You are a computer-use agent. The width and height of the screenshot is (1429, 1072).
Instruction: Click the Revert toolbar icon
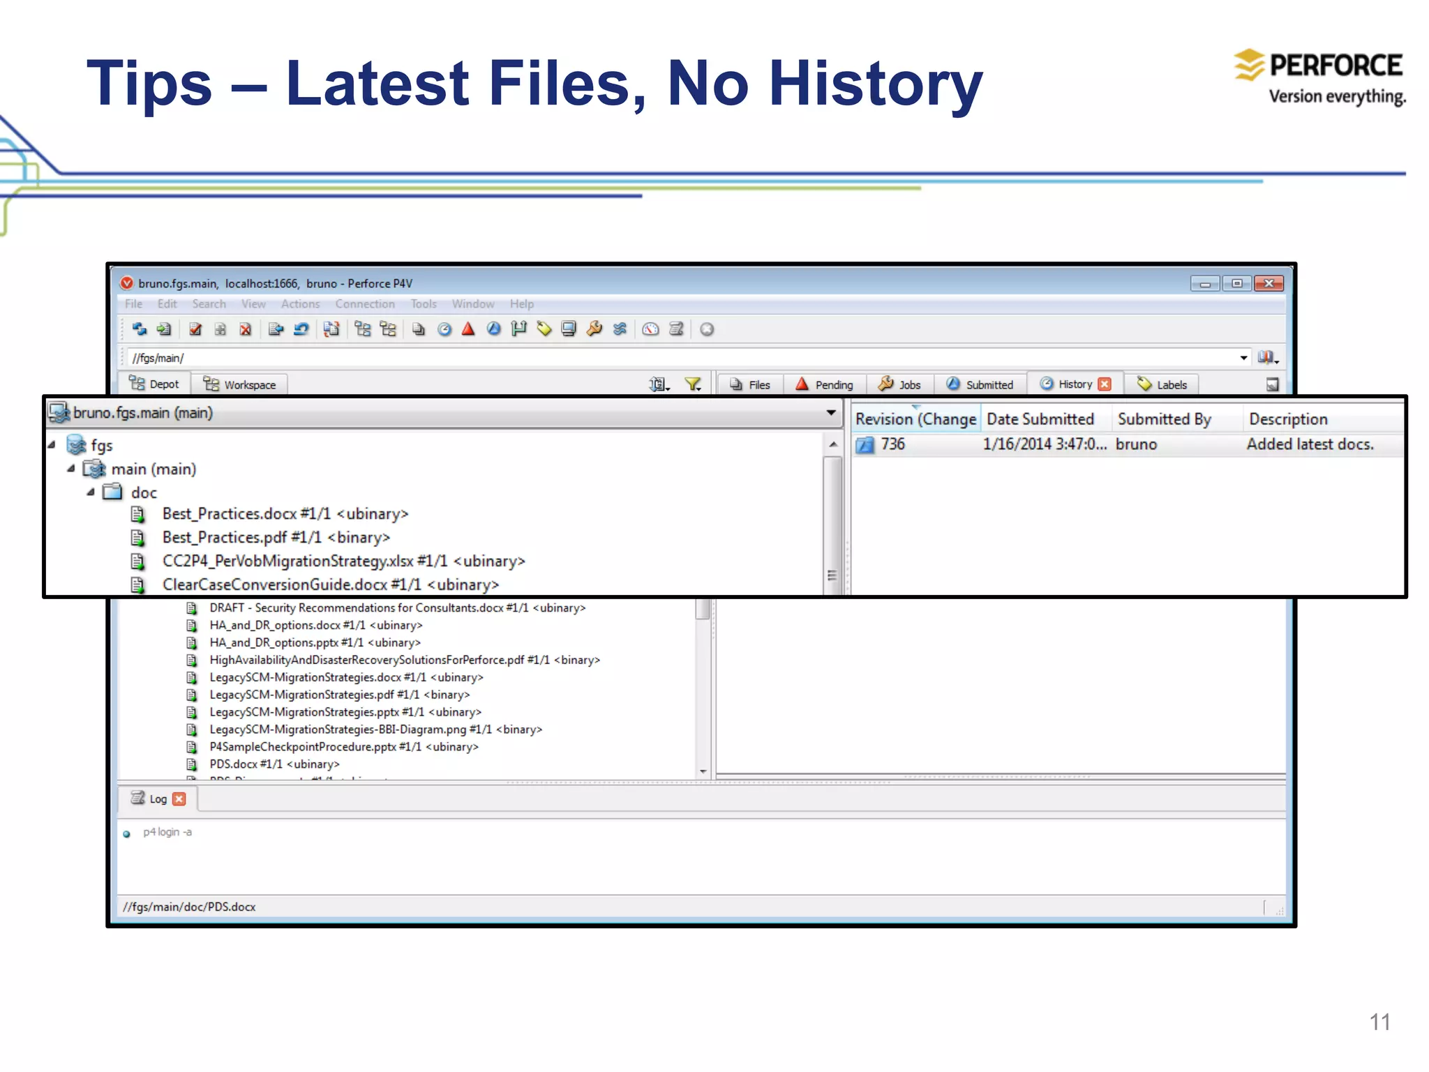[x=301, y=329]
